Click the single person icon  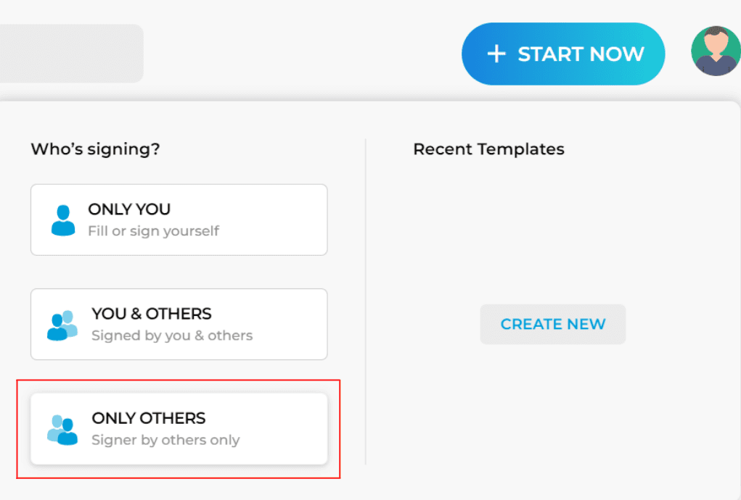[x=63, y=220]
